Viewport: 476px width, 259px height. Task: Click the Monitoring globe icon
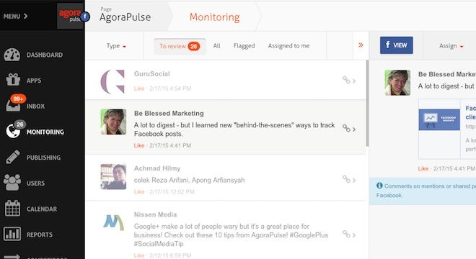pyautogui.click(x=13, y=131)
